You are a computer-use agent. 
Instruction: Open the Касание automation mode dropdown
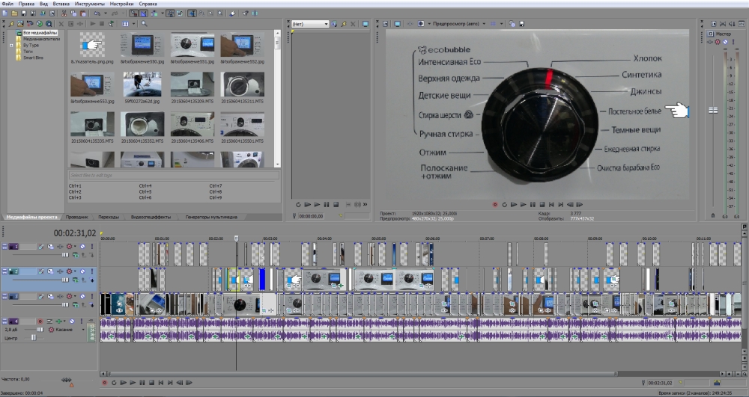point(83,329)
